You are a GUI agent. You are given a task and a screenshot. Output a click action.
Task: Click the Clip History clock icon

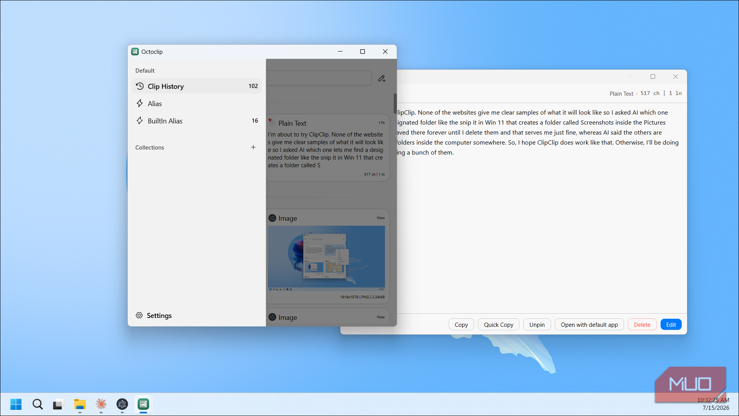pos(140,86)
